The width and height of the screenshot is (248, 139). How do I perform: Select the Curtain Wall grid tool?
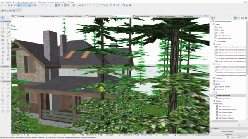tap(3, 40)
